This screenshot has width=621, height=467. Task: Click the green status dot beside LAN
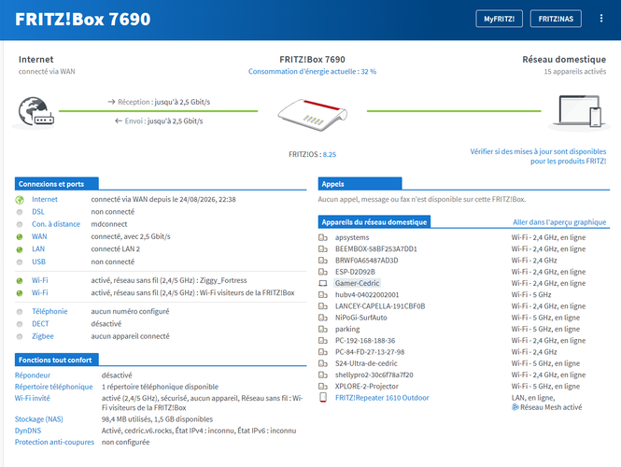[20, 249]
